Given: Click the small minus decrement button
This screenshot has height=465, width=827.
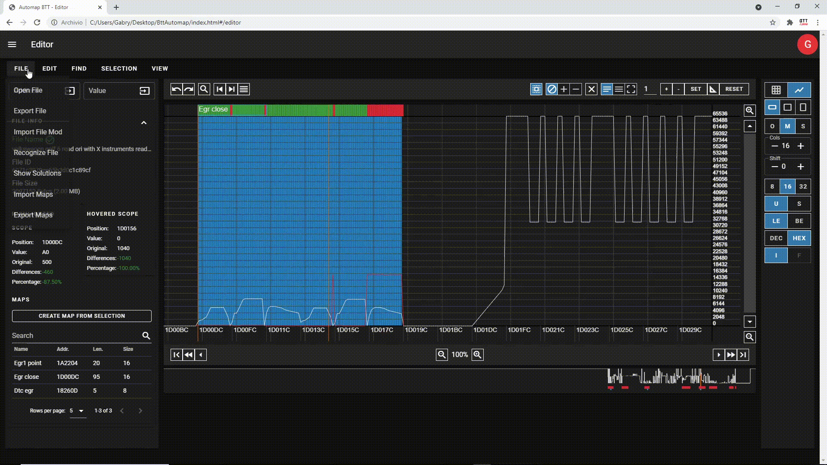Looking at the screenshot, I should (x=678, y=89).
